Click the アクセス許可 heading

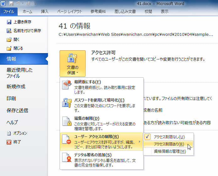click(103, 53)
